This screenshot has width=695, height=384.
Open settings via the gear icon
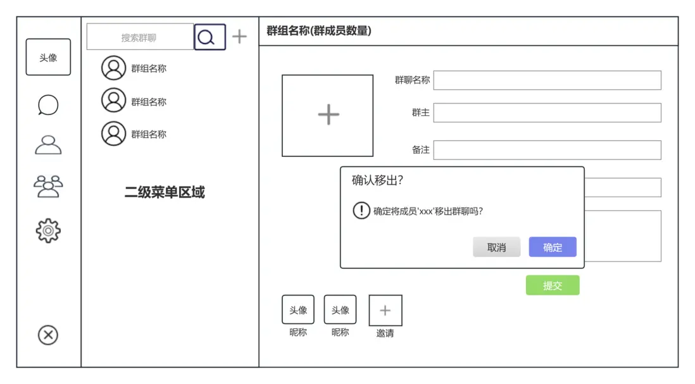(48, 230)
